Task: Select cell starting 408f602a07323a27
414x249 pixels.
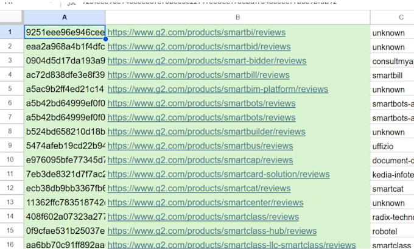Action: coord(65,216)
